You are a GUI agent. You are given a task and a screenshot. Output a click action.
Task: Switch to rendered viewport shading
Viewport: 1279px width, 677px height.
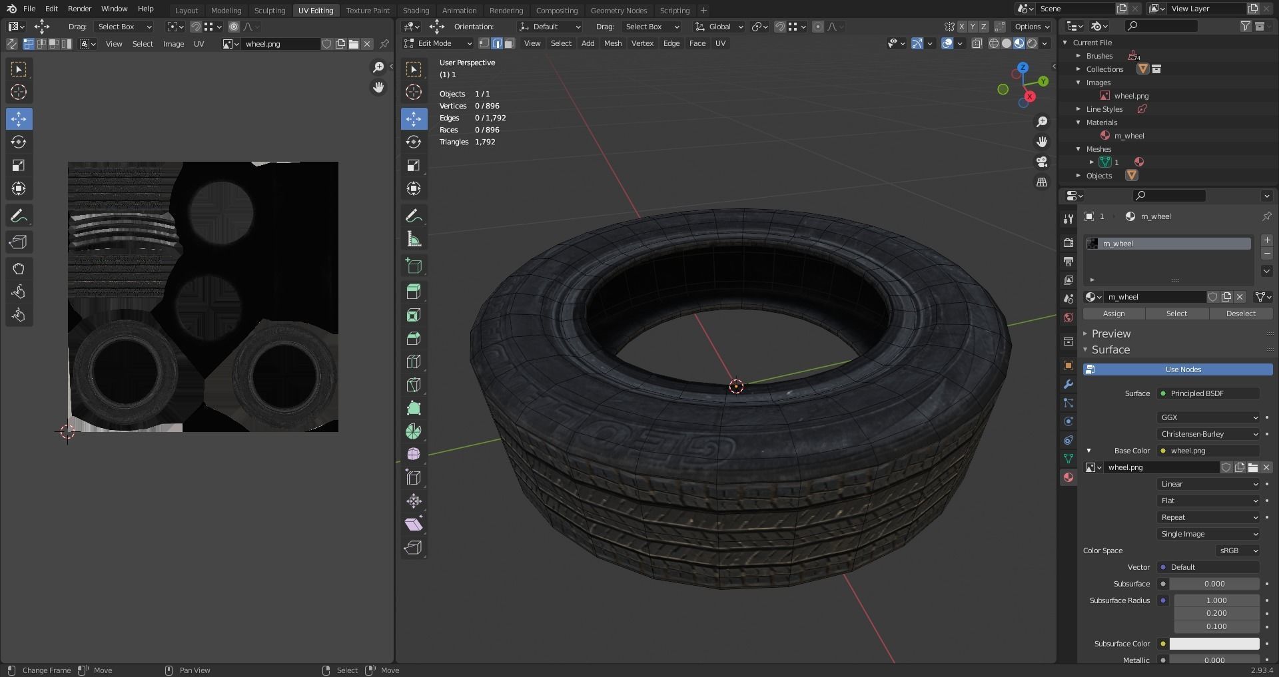click(x=1032, y=43)
